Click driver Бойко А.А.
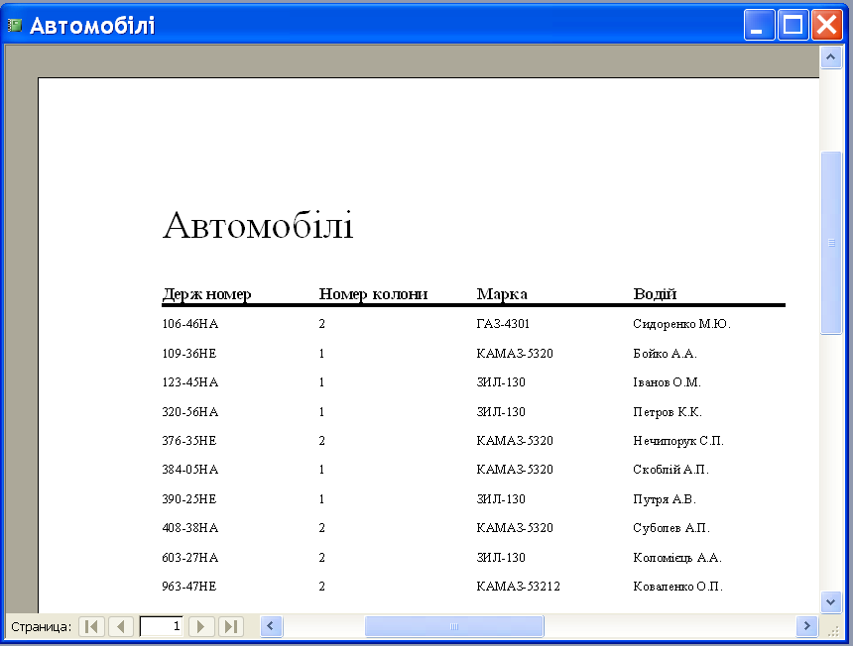Viewport: 853px width, 646px height. click(x=665, y=353)
